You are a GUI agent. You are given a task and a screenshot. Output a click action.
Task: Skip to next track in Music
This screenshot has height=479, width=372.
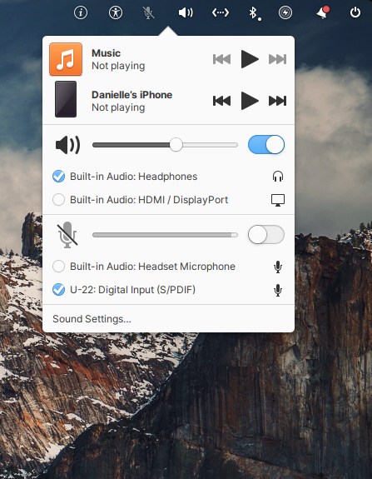point(277,59)
